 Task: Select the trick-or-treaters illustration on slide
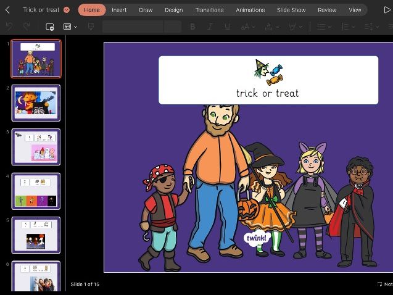(258, 188)
